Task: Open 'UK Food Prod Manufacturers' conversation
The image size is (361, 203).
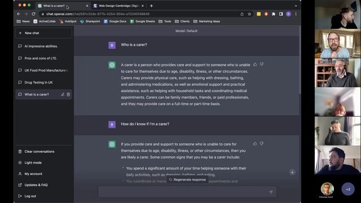Action: pyautogui.click(x=44, y=70)
